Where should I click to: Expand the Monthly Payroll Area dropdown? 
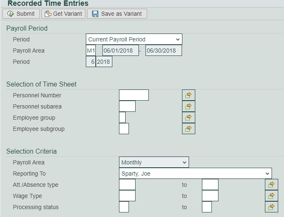point(154,162)
